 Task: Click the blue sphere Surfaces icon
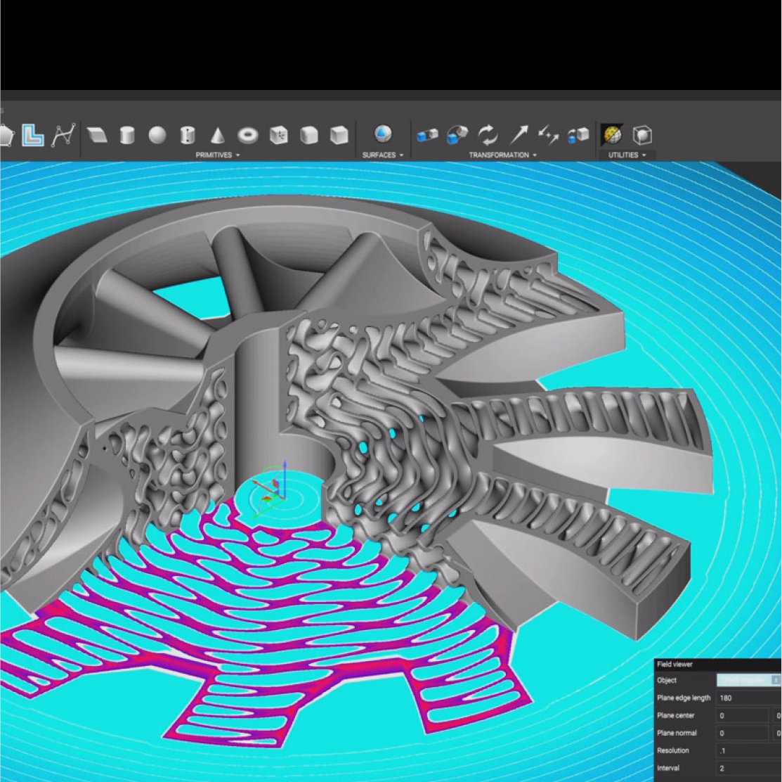pos(382,134)
